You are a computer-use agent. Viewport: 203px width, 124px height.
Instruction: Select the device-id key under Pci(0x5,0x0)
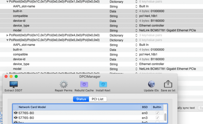coord(19,59)
